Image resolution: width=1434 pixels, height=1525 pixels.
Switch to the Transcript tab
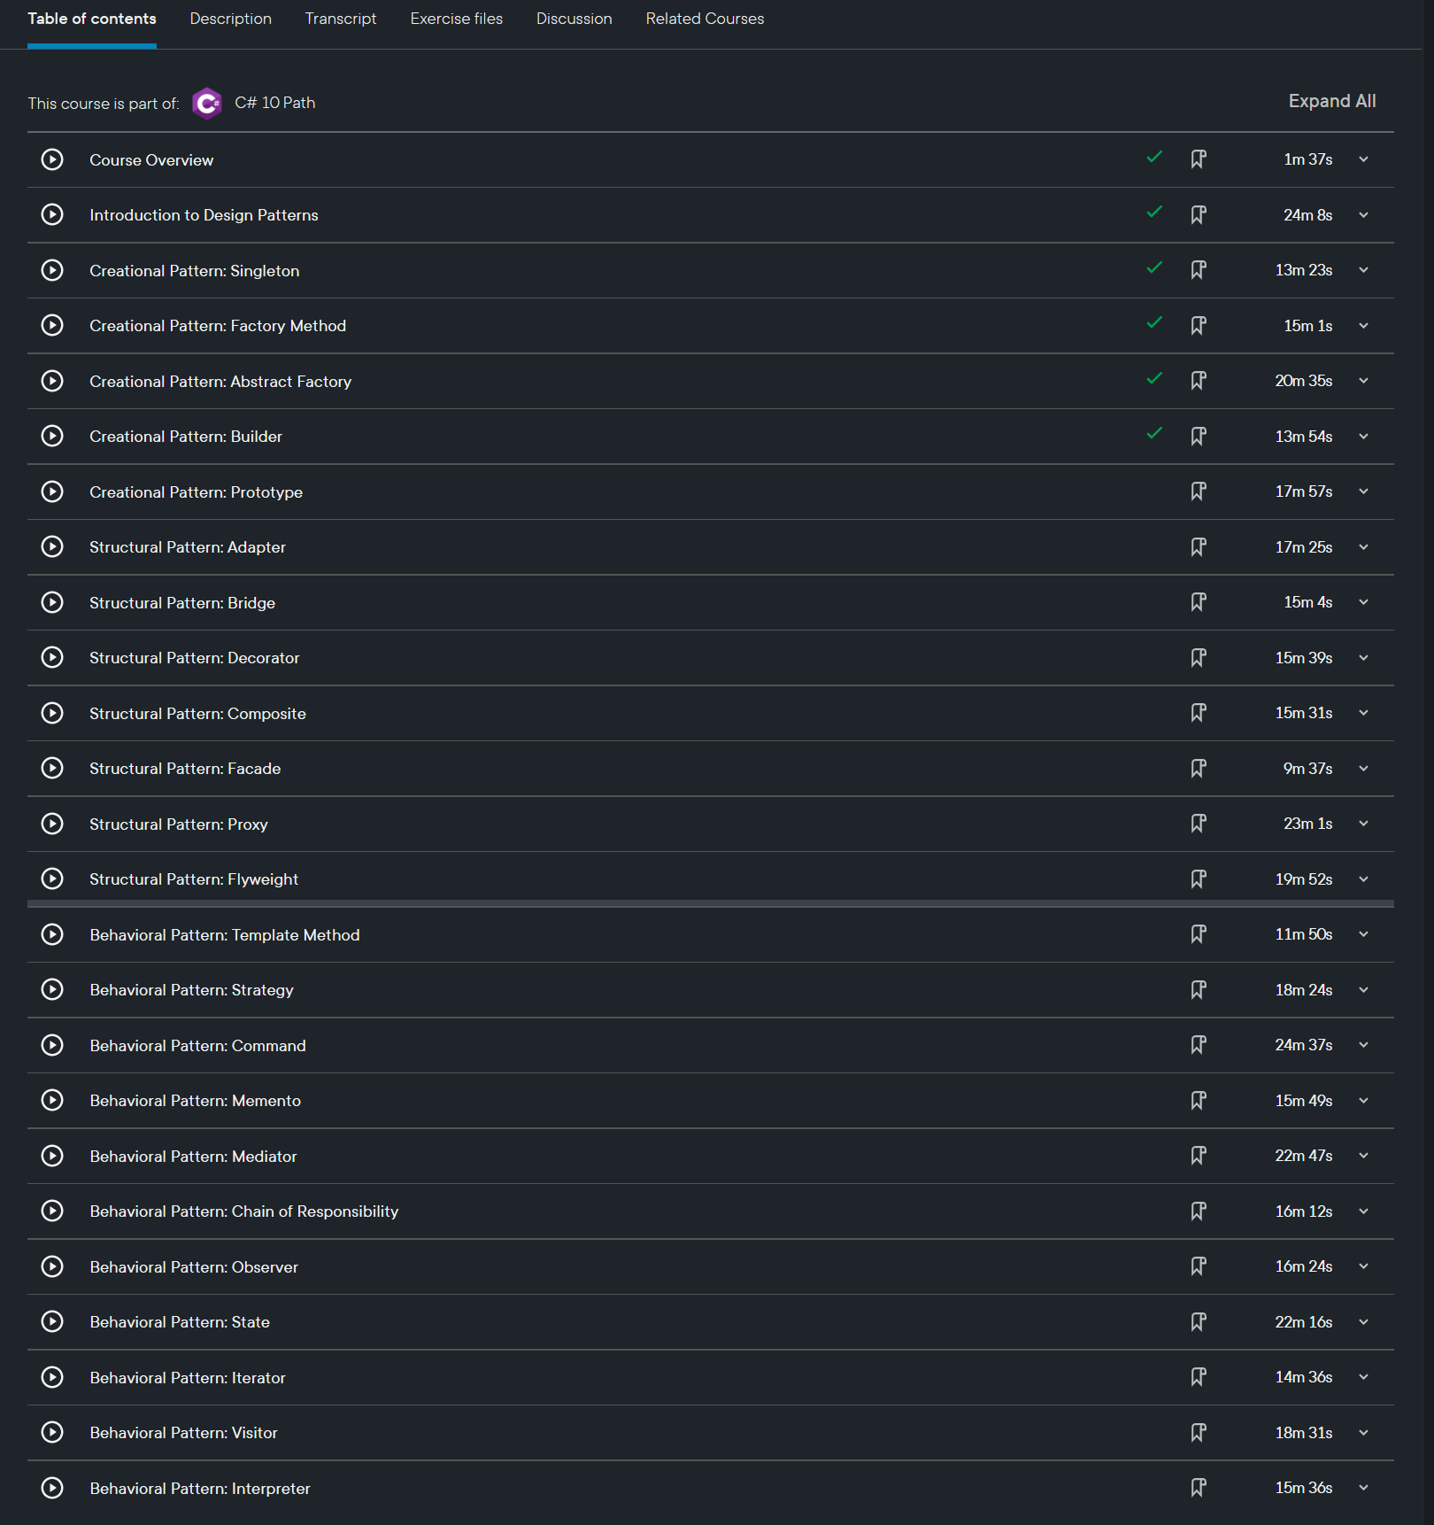341,19
